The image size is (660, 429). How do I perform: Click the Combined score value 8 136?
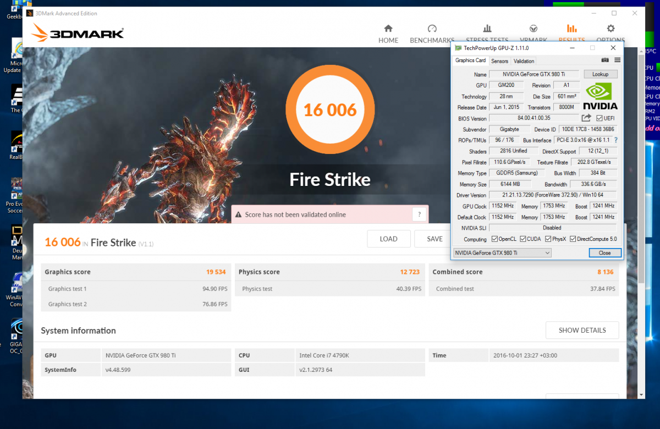[x=606, y=272]
